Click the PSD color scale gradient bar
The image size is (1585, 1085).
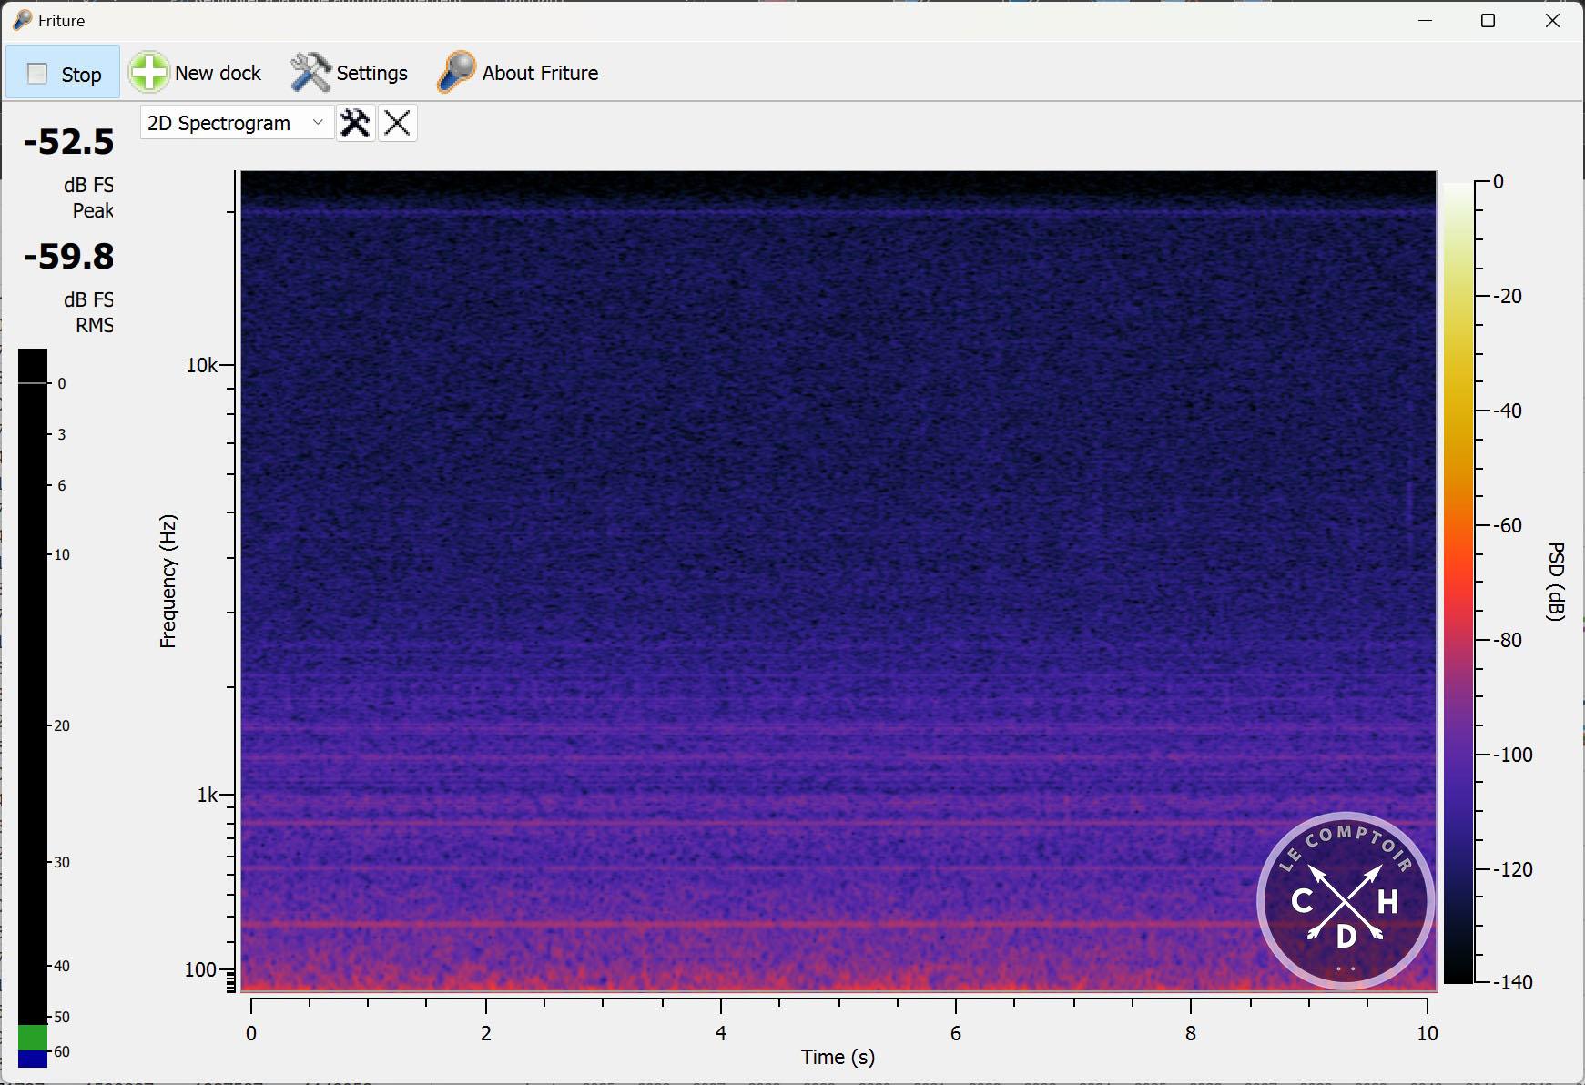click(x=1458, y=583)
